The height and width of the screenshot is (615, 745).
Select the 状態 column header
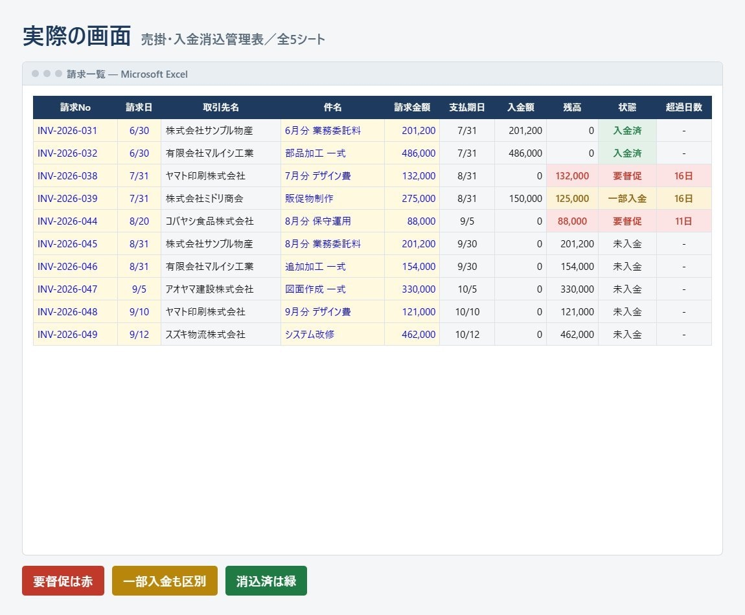[x=627, y=107]
